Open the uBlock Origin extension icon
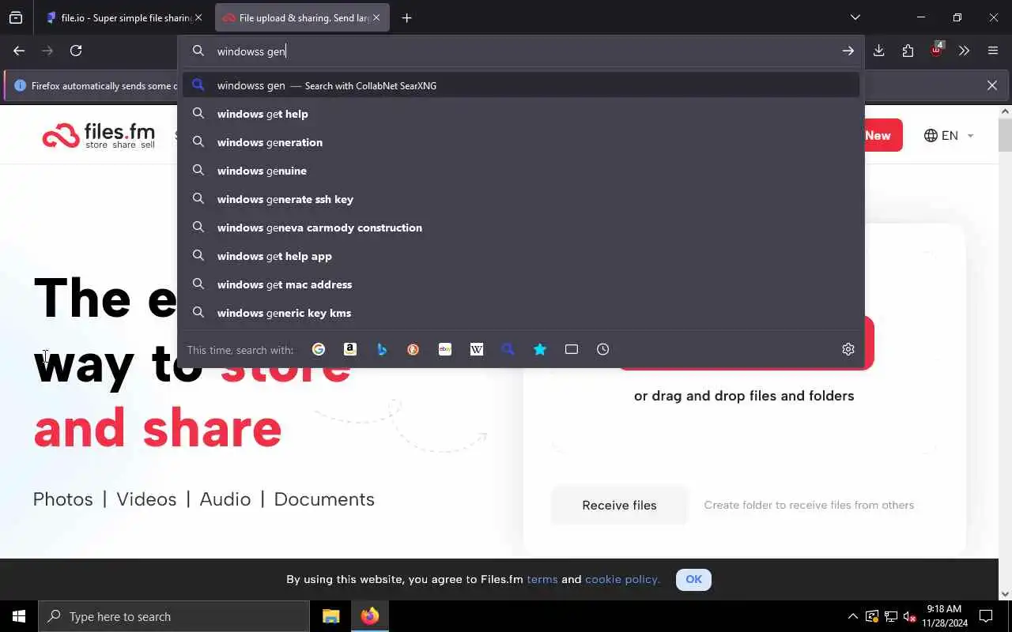The image size is (1012, 632). pos(936,51)
